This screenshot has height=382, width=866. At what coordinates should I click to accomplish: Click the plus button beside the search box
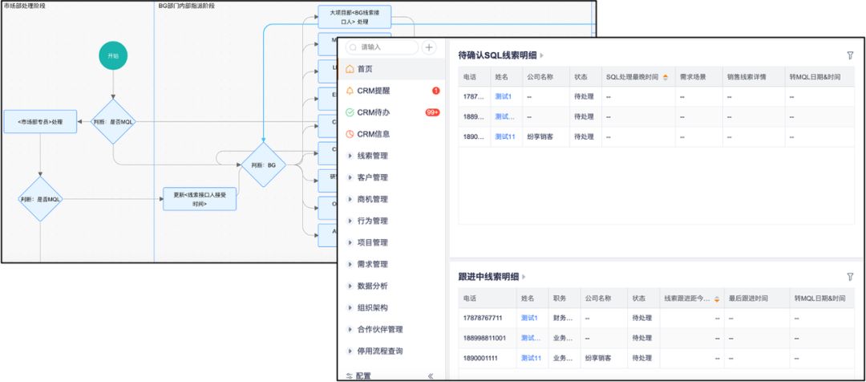coord(429,47)
